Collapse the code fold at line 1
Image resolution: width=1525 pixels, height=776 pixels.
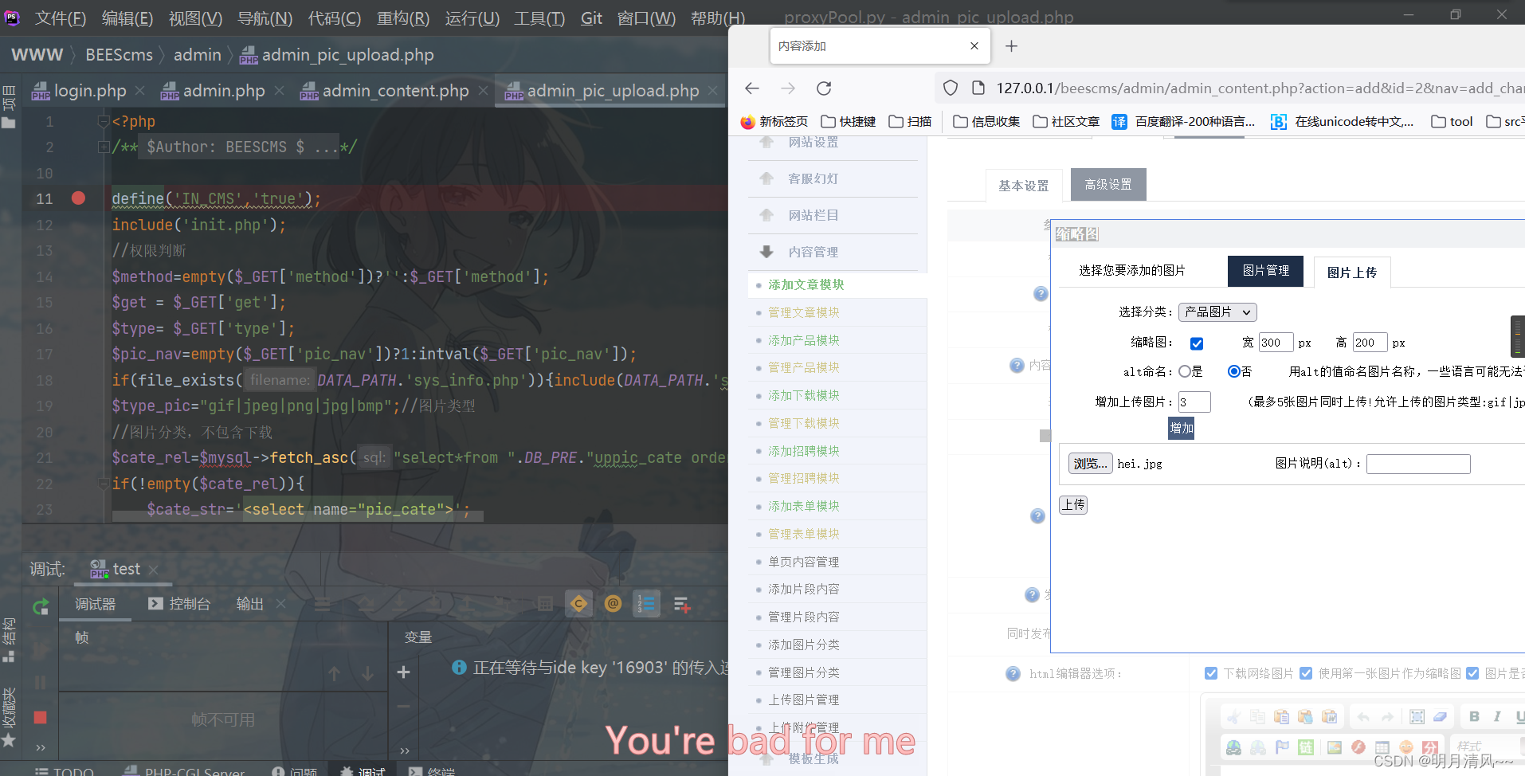tap(103, 121)
